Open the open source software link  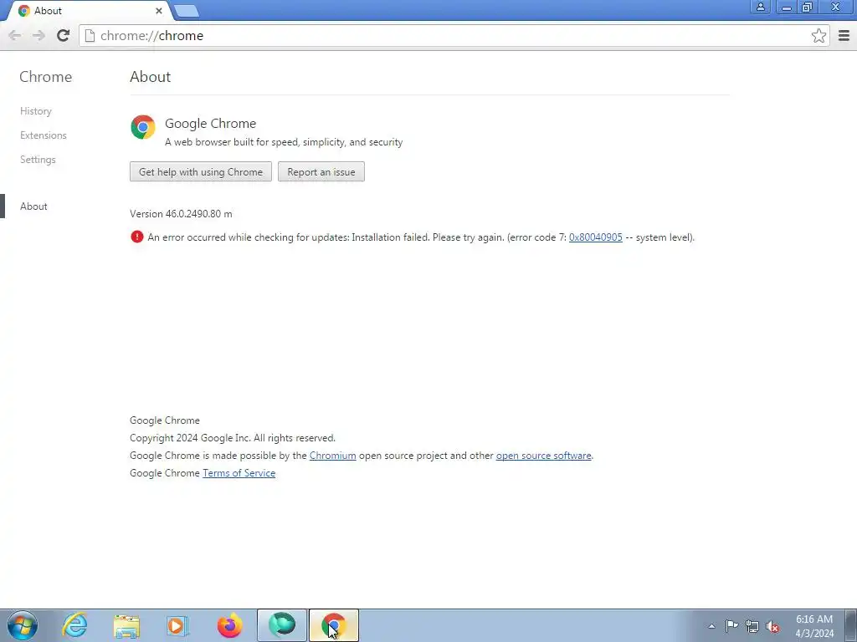[544, 456]
